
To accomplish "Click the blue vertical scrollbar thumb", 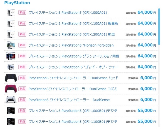I will 159,27.
